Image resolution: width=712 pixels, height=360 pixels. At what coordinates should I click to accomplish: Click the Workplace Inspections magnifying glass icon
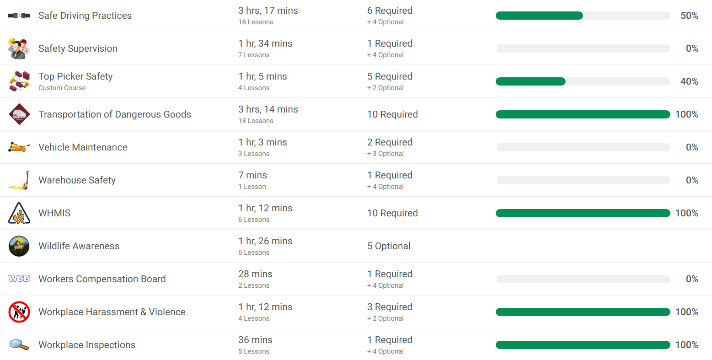[x=19, y=345]
